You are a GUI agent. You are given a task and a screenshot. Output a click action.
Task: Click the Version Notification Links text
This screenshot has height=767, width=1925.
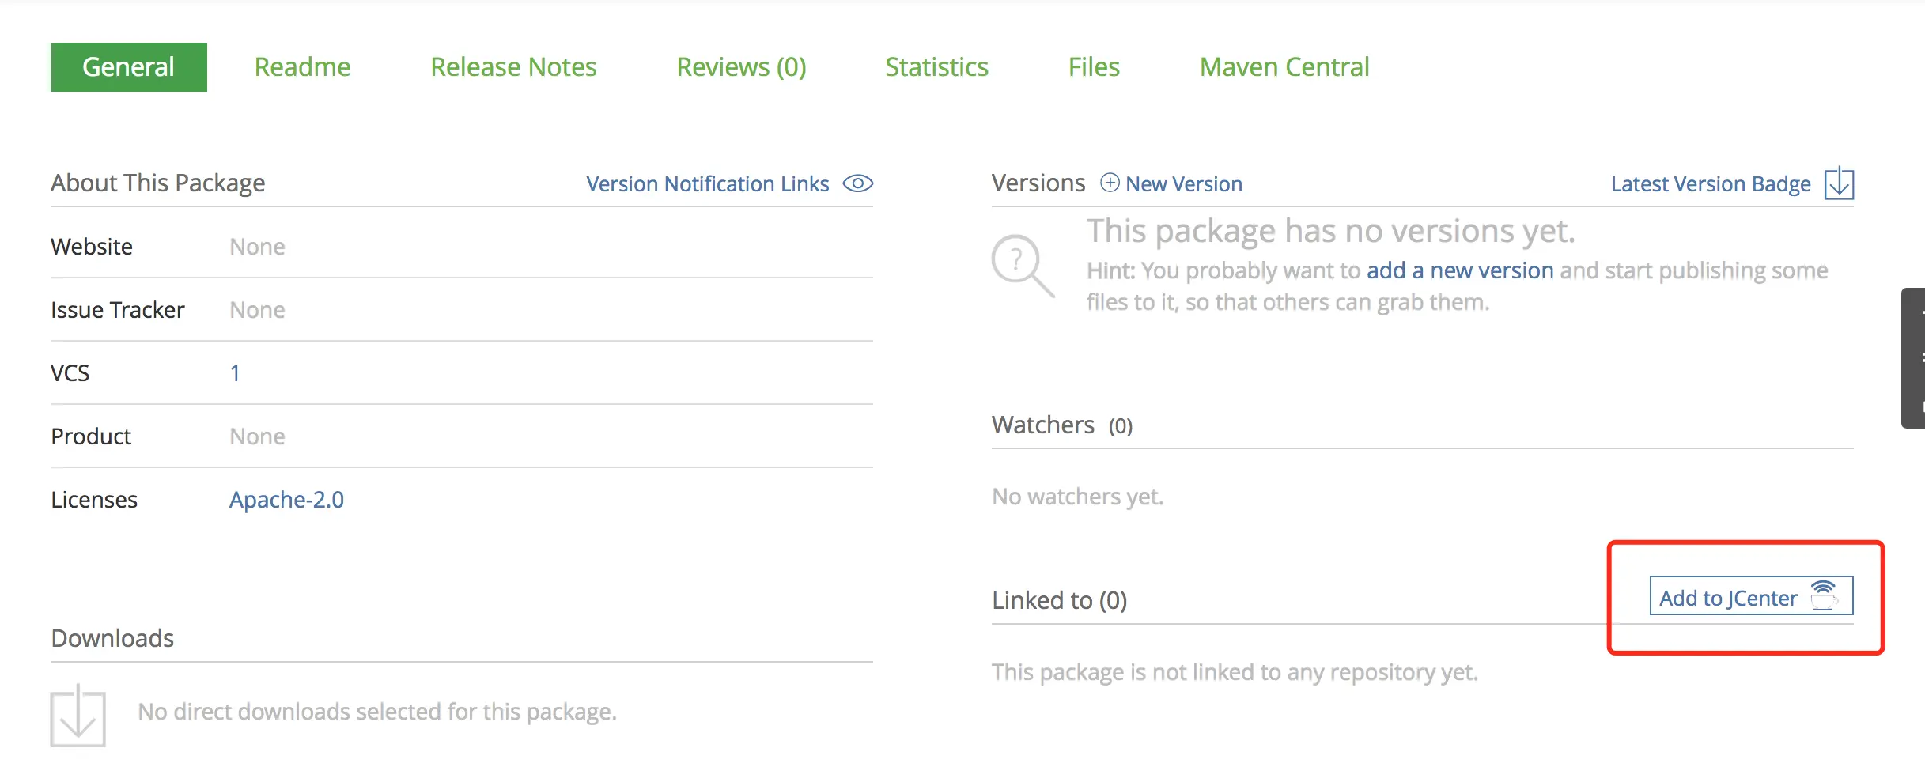[707, 184]
